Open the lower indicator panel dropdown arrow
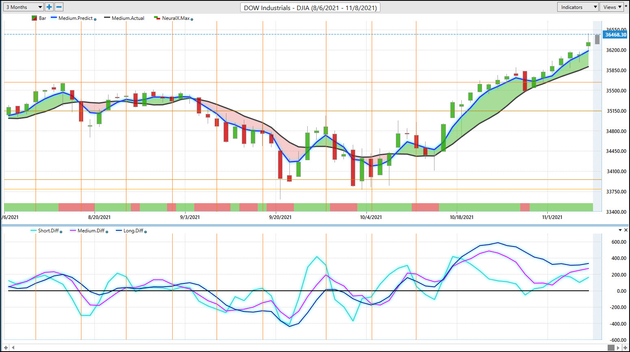The image size is (630, 352). (x=620, y=230)
